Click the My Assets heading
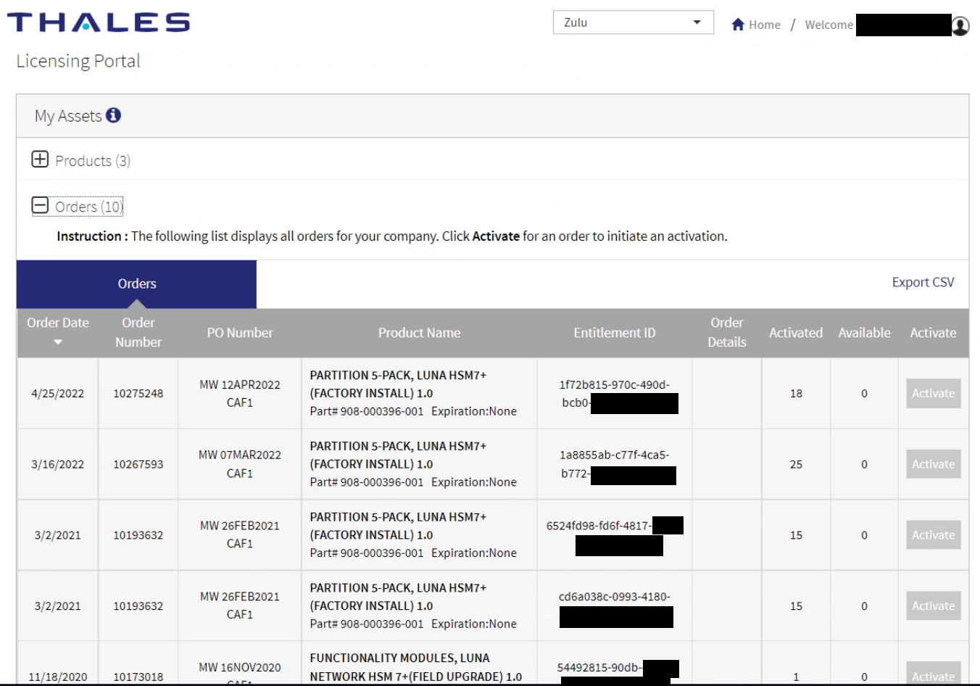 pos(68,116)
